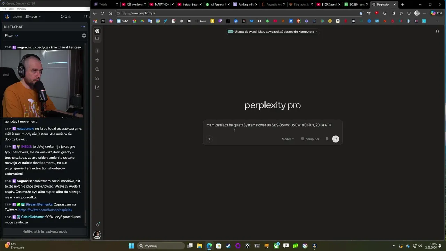Click the three-dots More icon in Perplexity sidebar

coord(97,97)
